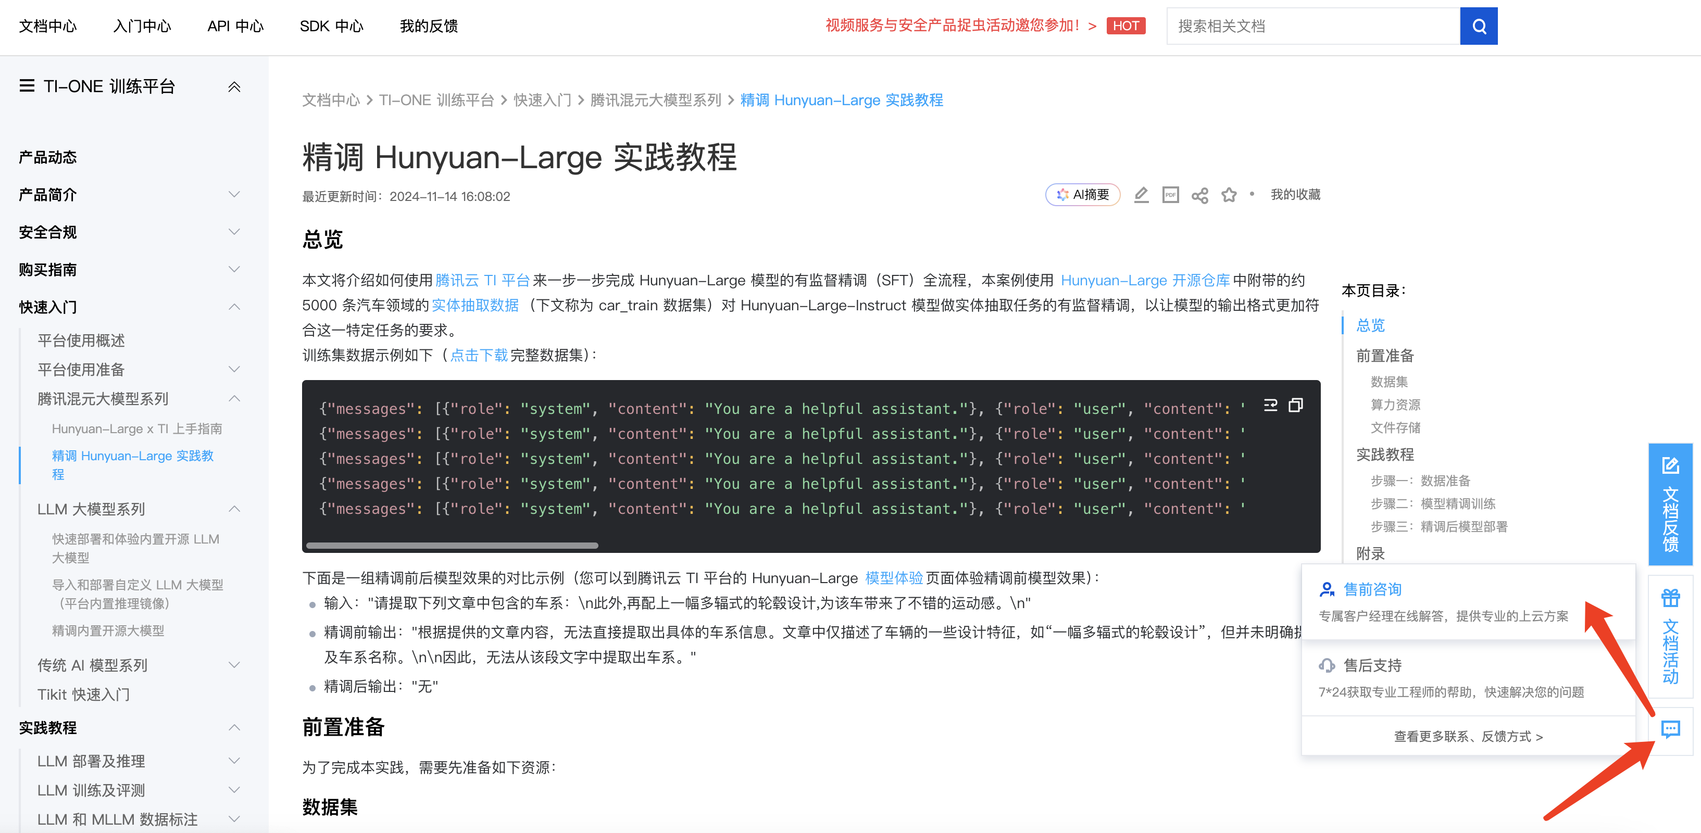This screenshot has width=1701, height=833.
Task: Expand LLM 训练及评测 submenu
Action: pyautogui.click(x=234, y=790)
